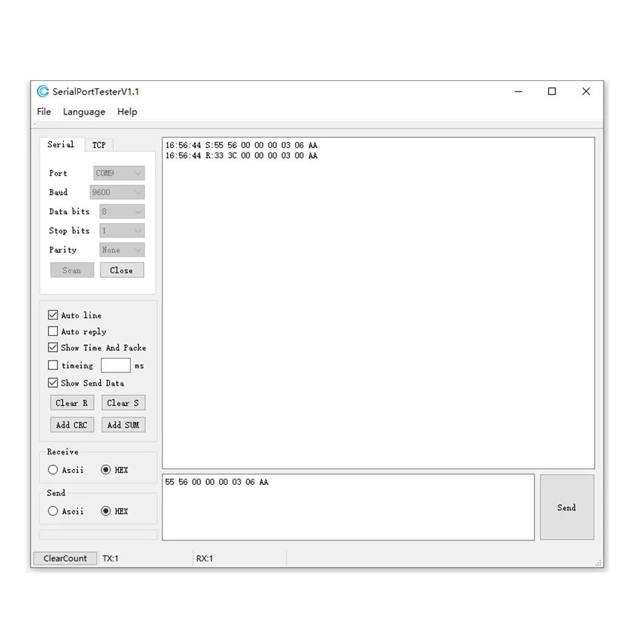The image size is (643, 643).
Task: Click into the send data text box
Action: (x=348, y=507)
